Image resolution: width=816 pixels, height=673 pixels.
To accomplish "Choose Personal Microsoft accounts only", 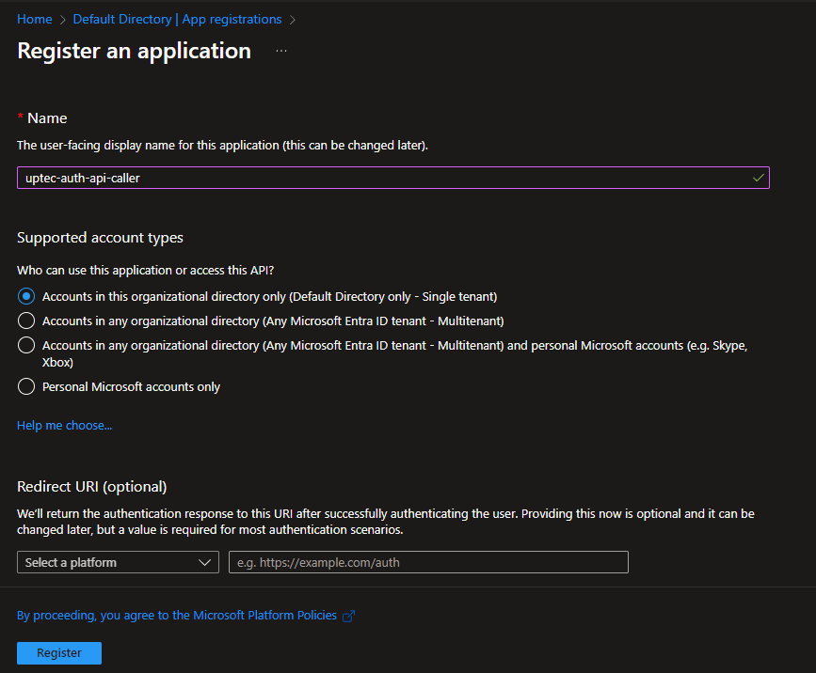I will (26, 386).
